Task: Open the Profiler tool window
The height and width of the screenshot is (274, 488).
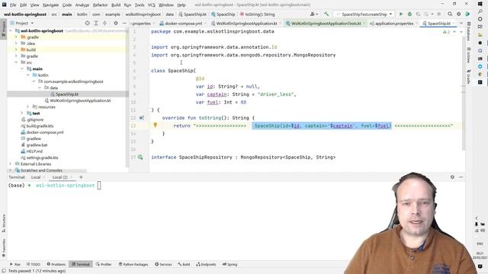Action: coord(104,264)
